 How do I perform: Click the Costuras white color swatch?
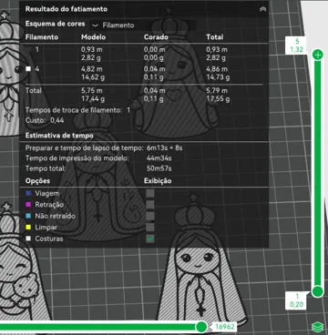[x=28, y=239]
